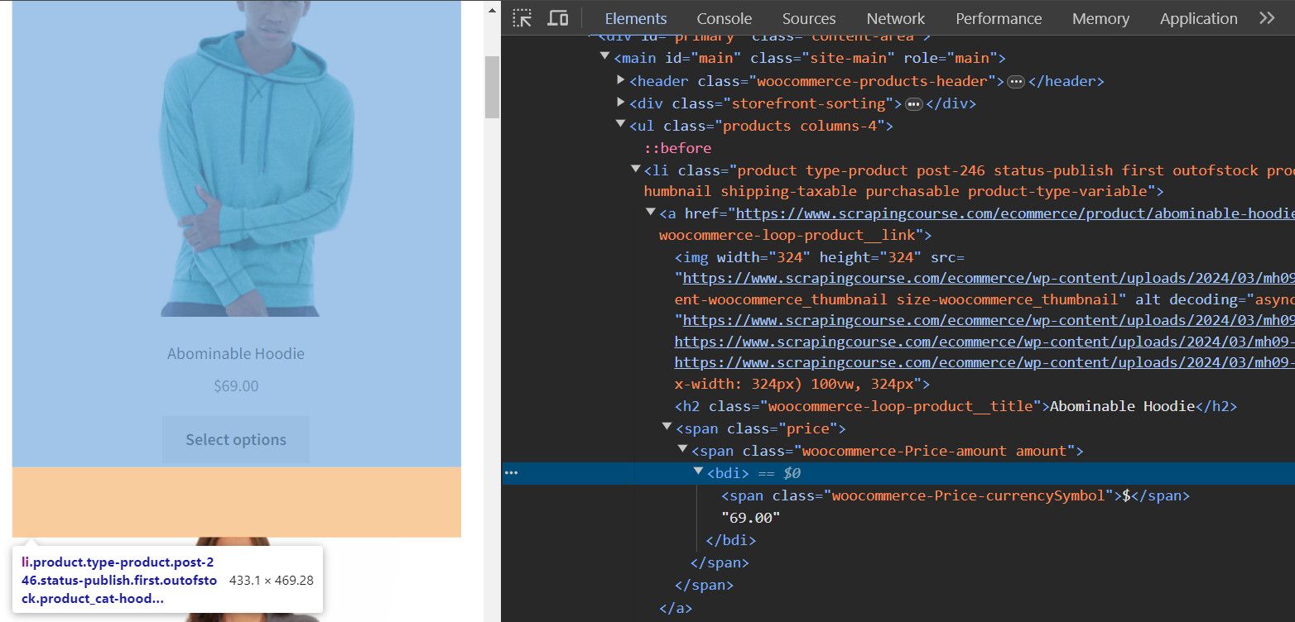Click the ellipsis inside the header element

(x=1016, y=81)
